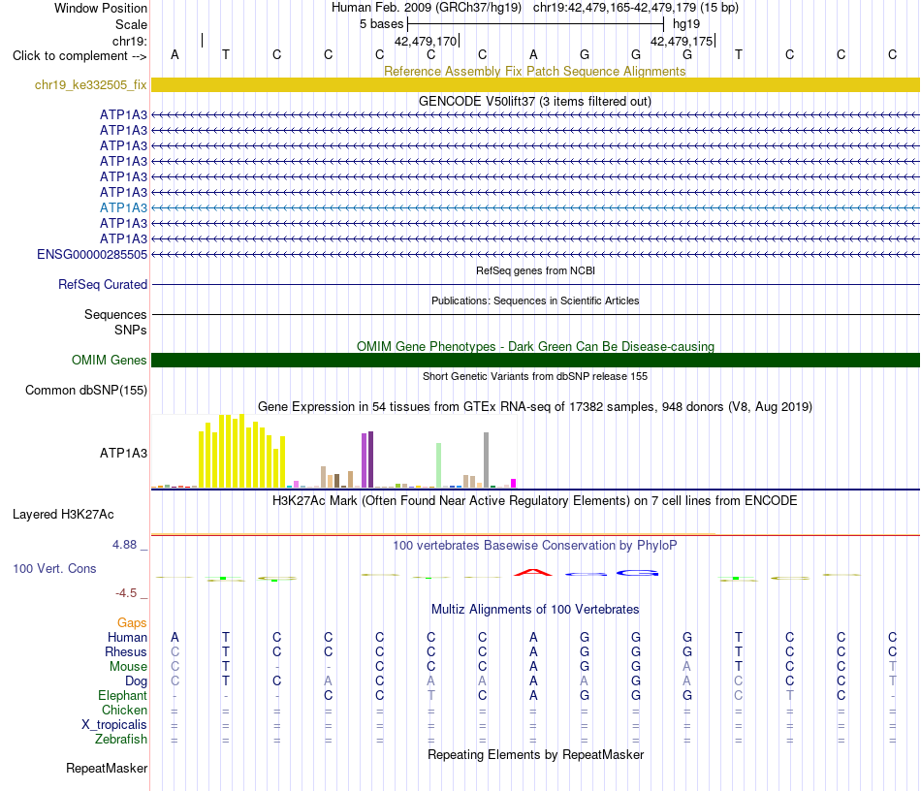Select the Human alignment row label
This screenshot has height=791, width=921.
point(127,637)
